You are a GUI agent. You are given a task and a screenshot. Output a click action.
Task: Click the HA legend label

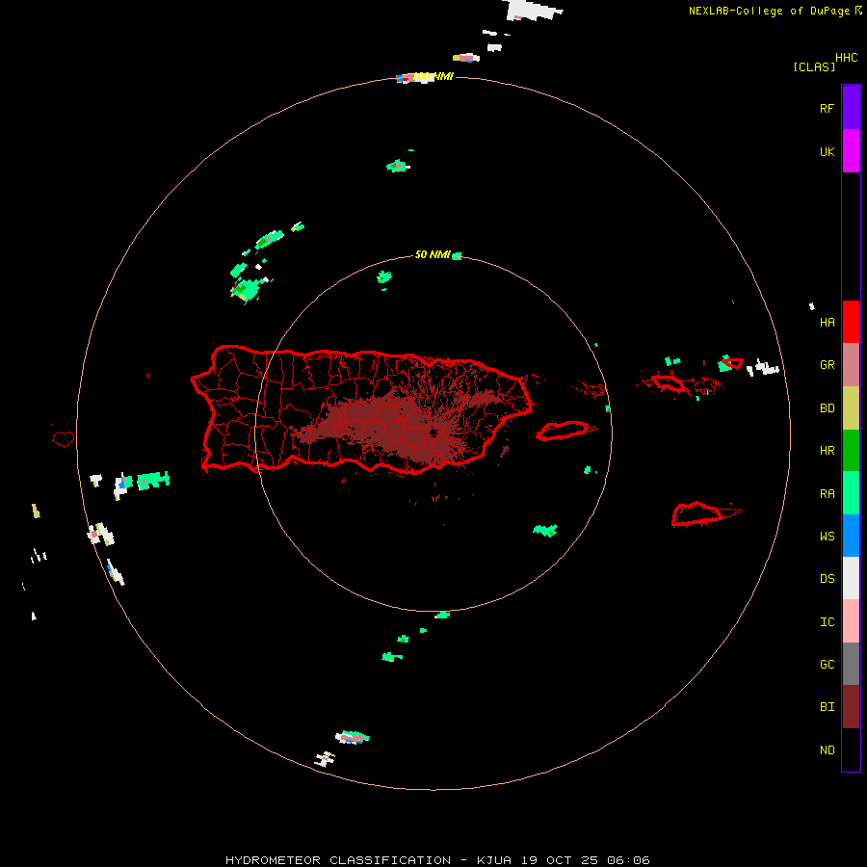pos(827,323)
